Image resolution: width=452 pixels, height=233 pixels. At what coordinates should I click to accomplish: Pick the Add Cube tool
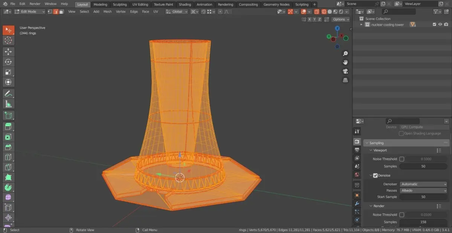pos(8,116)
